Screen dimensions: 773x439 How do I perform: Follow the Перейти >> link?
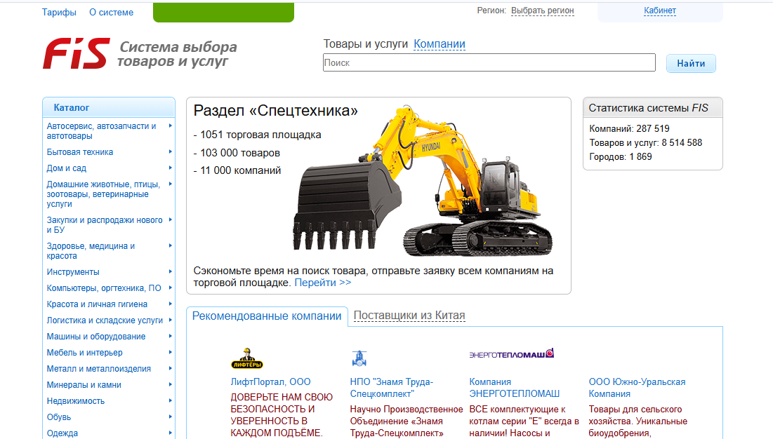(x=323, y=283)
